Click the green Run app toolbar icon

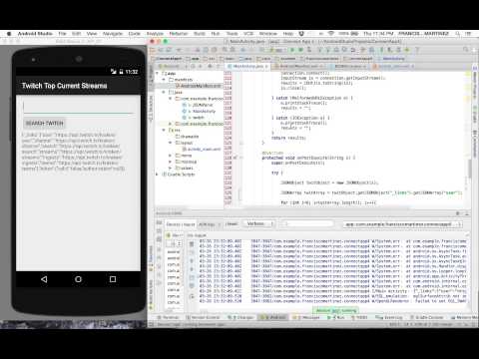[292, 50]
